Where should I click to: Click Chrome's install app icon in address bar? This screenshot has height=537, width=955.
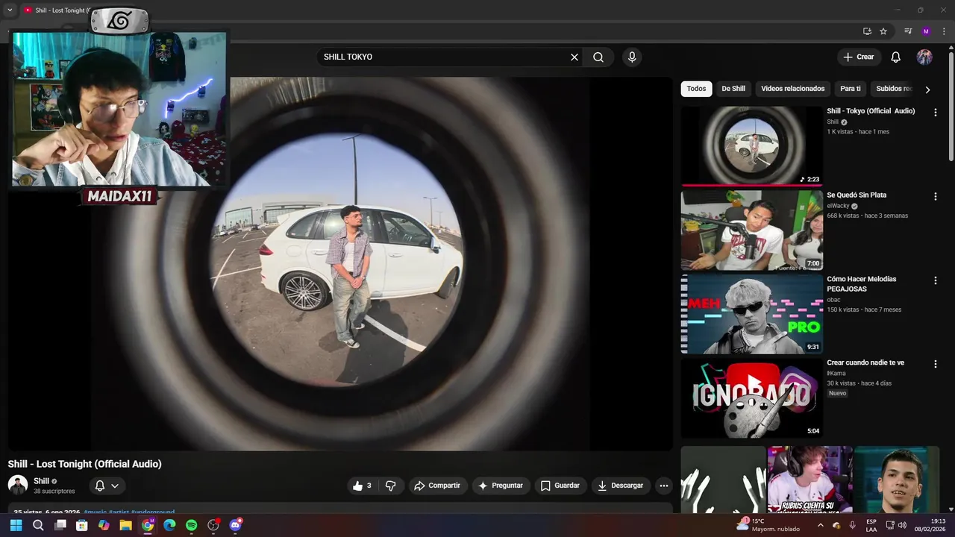867,31
